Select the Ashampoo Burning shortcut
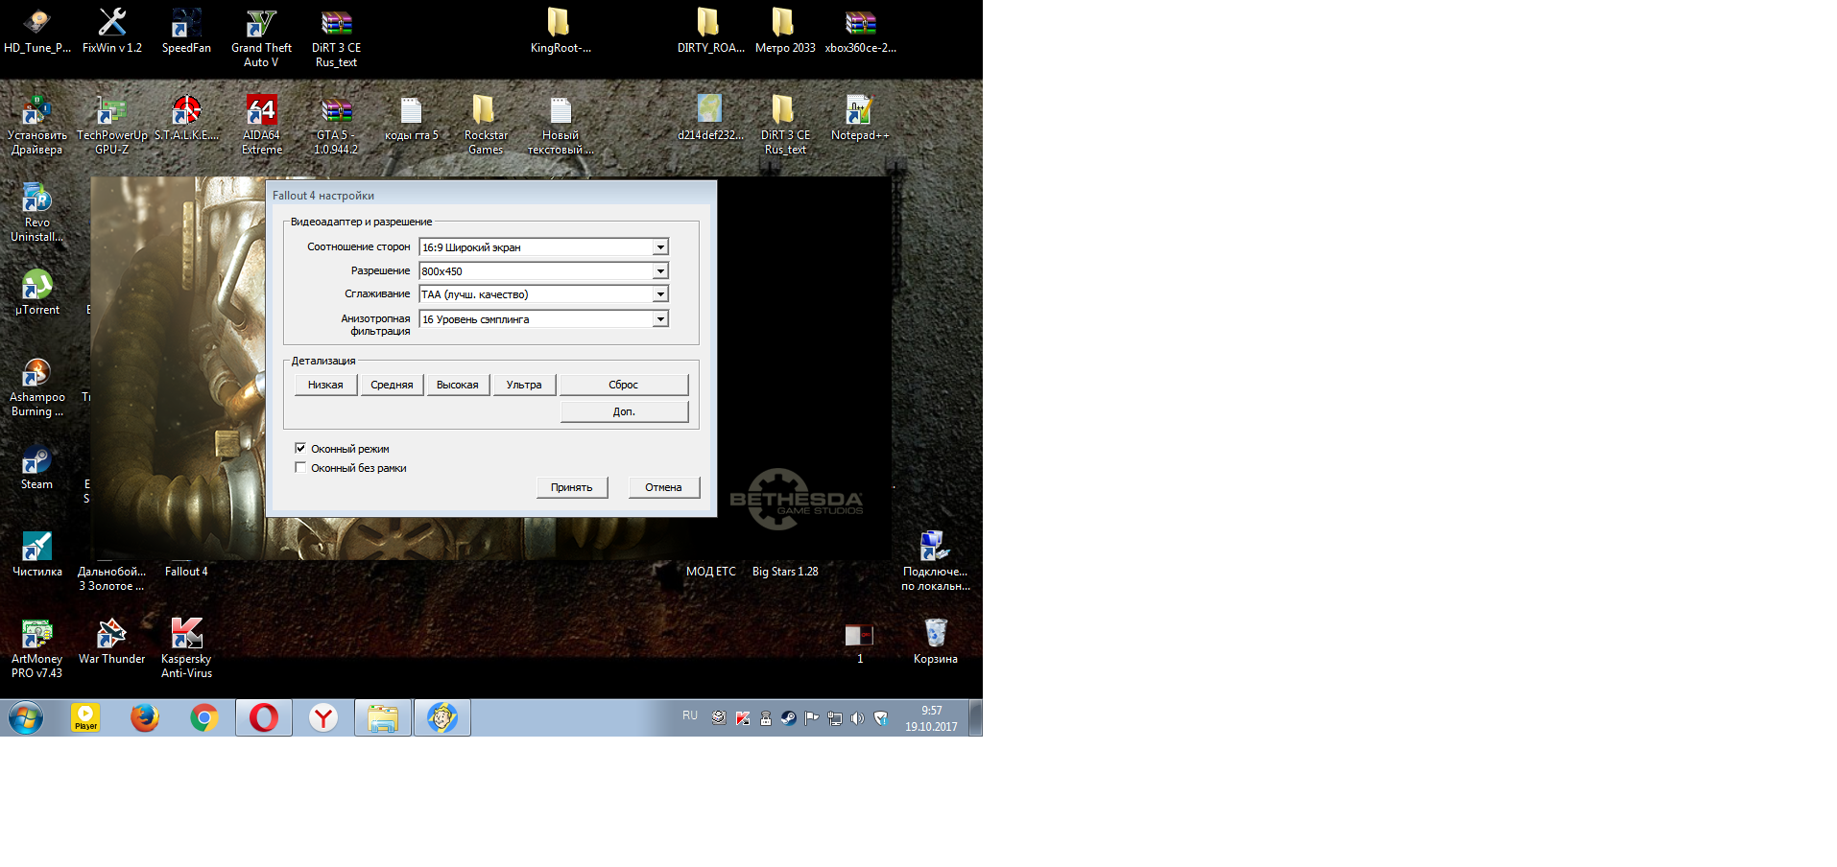The image size is (1837, 867). pyautogui.click(x=37, y=387)
